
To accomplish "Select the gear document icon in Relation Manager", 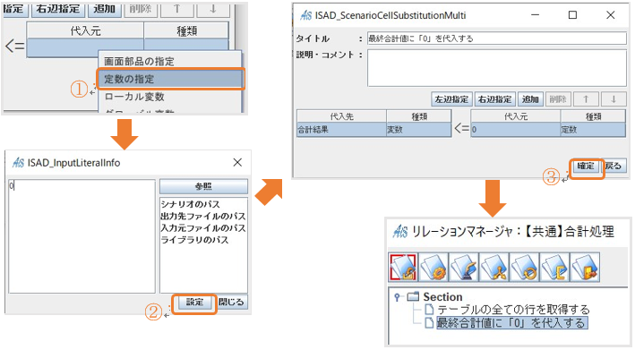I will click(433, 268).
